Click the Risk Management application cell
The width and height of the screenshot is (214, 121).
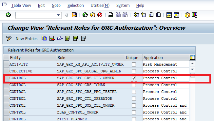point(166,64)
